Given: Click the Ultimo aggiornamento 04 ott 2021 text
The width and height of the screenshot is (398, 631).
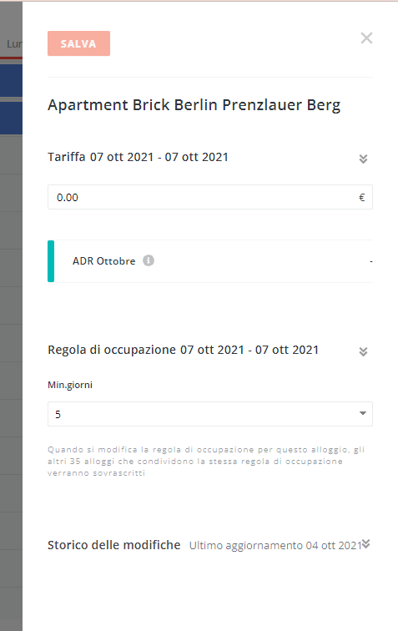Looking at the screenshot, I should (275, 545).
